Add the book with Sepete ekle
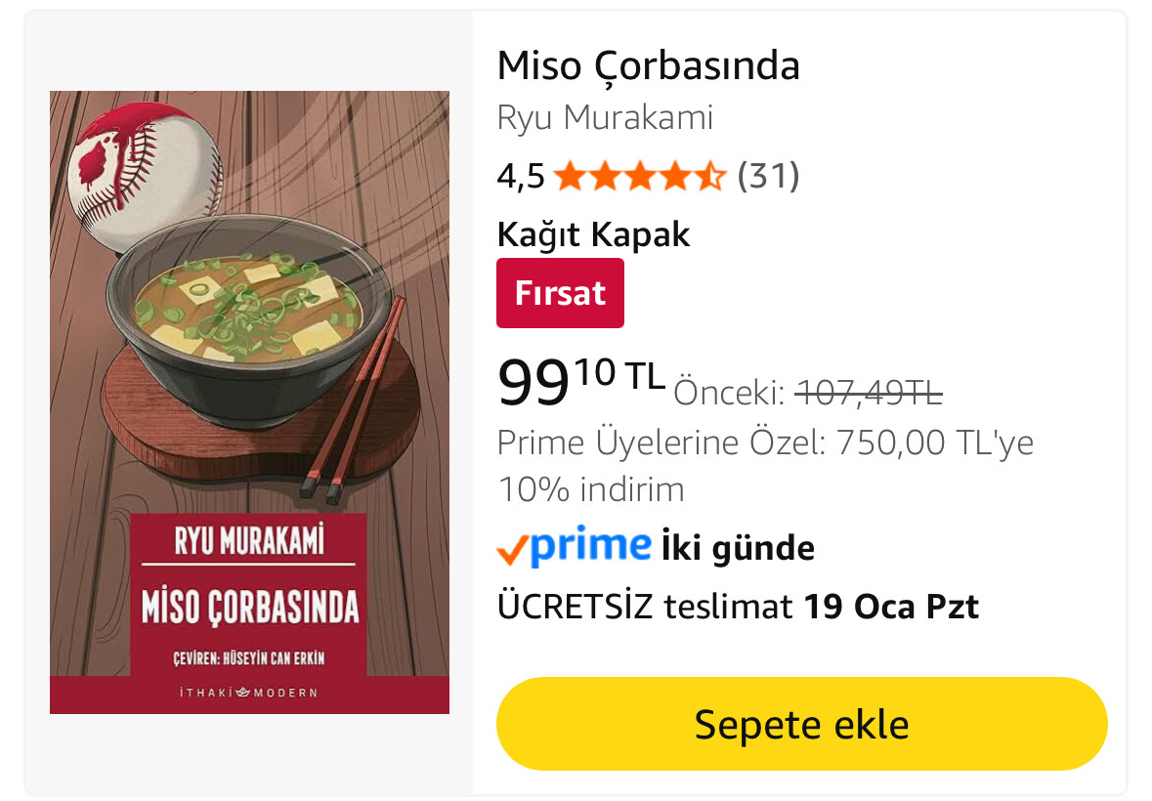Viewport: 1152px width, 801px height. tap(801, 724)
